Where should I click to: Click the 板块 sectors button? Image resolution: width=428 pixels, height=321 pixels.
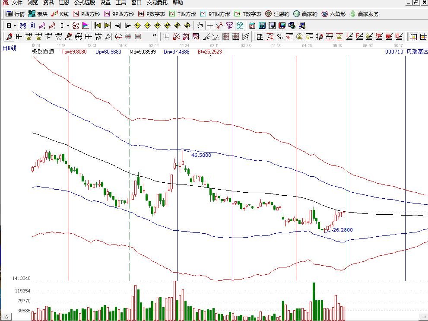[x=38, y=14]
